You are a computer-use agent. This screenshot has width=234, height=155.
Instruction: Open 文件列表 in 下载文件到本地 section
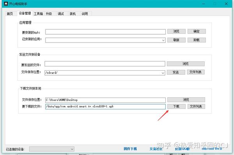[196, 107]
